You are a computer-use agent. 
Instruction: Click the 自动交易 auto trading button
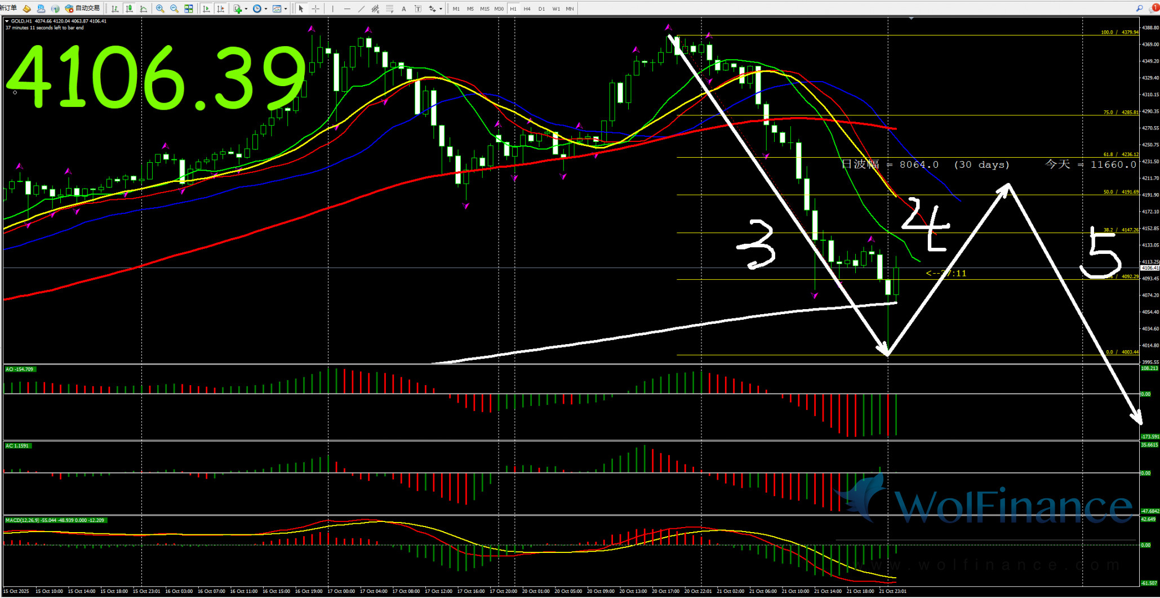82,8
